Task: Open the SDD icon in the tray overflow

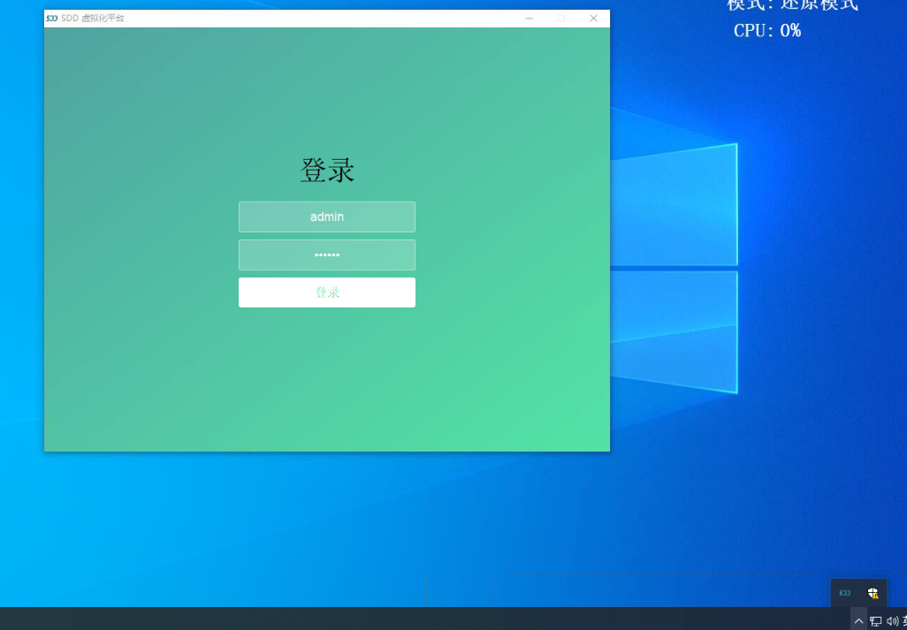Action: (845, 593)
